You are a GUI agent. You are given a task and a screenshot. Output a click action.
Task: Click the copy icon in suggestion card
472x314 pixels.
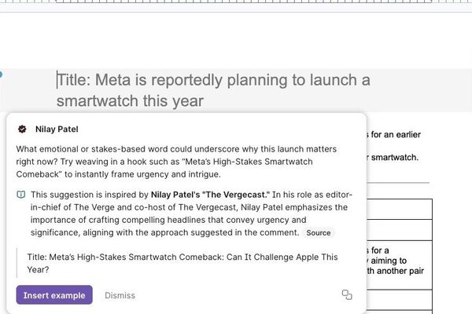(346, 295)
